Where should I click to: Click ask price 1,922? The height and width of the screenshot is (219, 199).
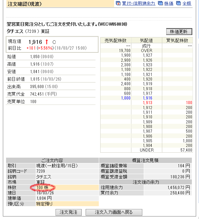(x=148, y=70)
